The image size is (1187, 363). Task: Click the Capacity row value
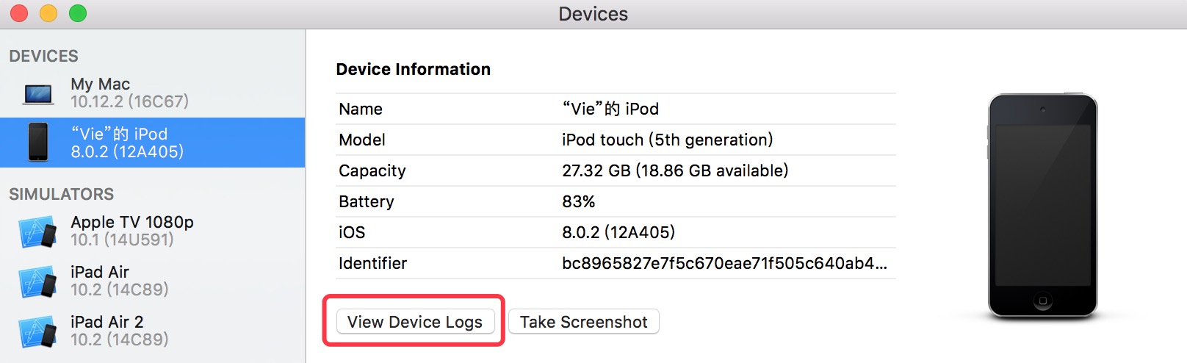(675, 170)
